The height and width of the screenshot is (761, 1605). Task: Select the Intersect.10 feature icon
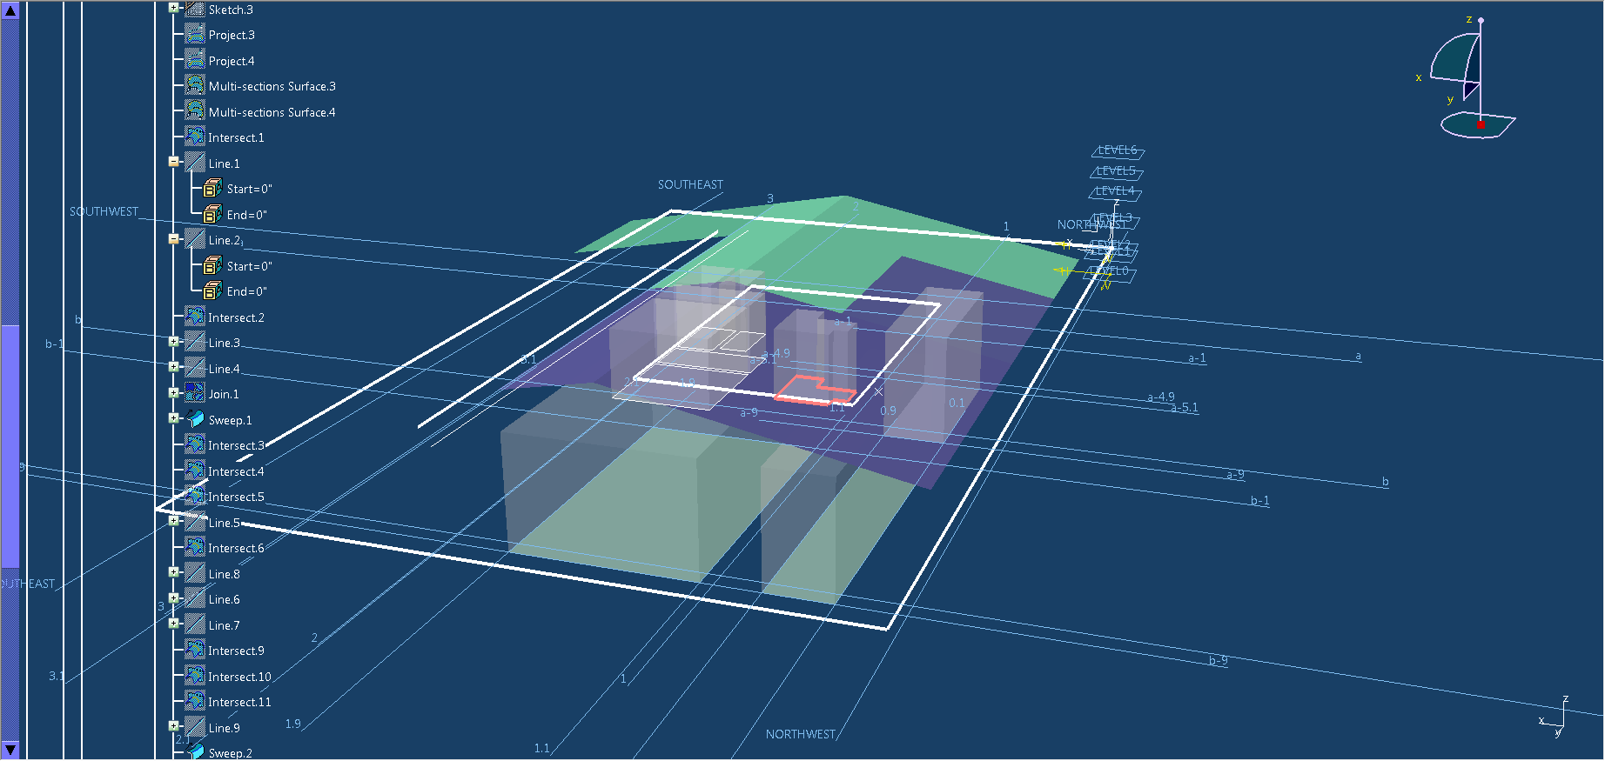point(195,677)
